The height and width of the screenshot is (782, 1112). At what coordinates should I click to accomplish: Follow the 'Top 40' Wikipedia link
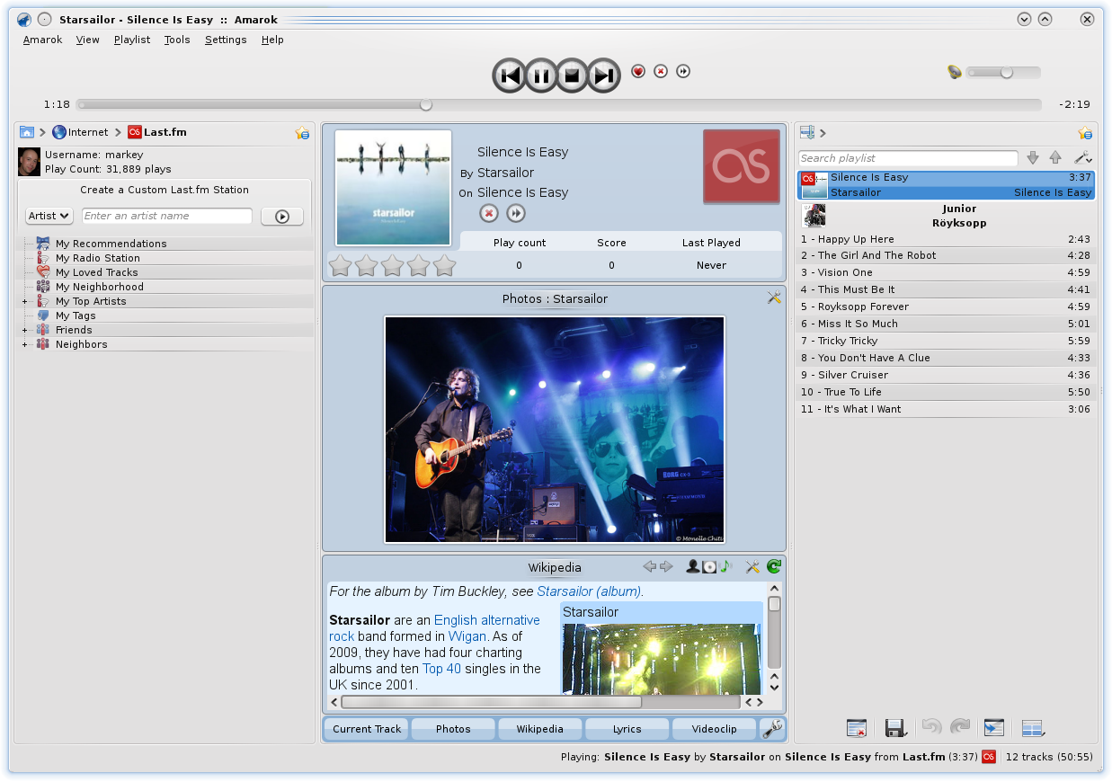(x=442, y=669)
